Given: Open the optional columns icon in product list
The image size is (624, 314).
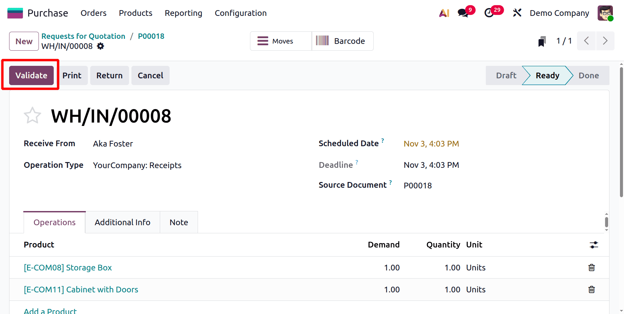Looking at the screenshot, I should click(x=594, y=244).
